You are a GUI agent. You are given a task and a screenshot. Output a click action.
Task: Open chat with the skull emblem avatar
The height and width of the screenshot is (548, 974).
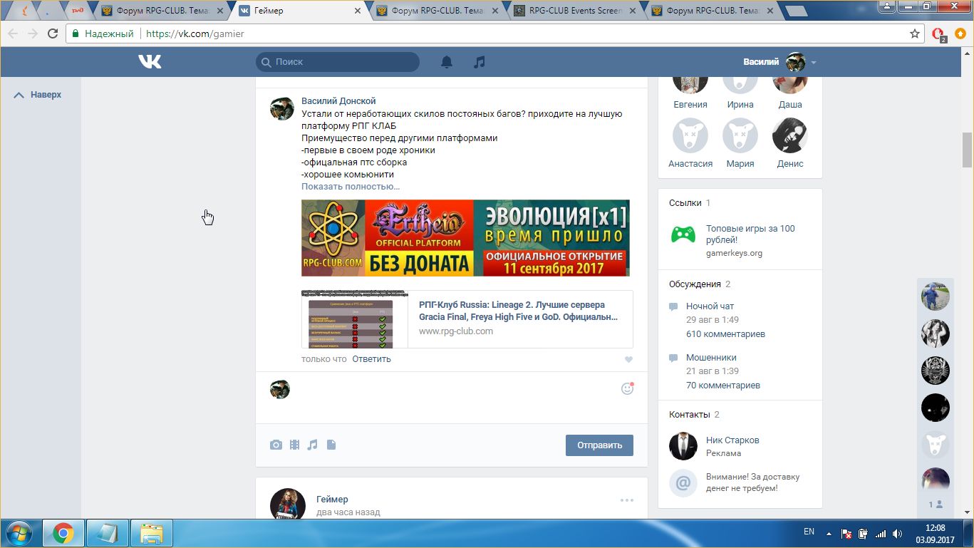click(935, 371)
